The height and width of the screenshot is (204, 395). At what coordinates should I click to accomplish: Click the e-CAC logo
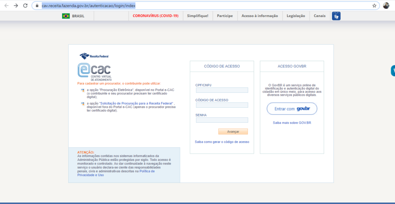click(94, 72)
